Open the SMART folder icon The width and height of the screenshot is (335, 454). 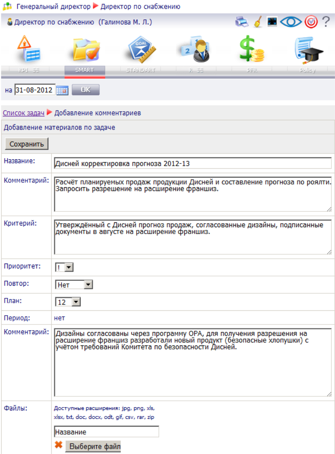(86, 50)
